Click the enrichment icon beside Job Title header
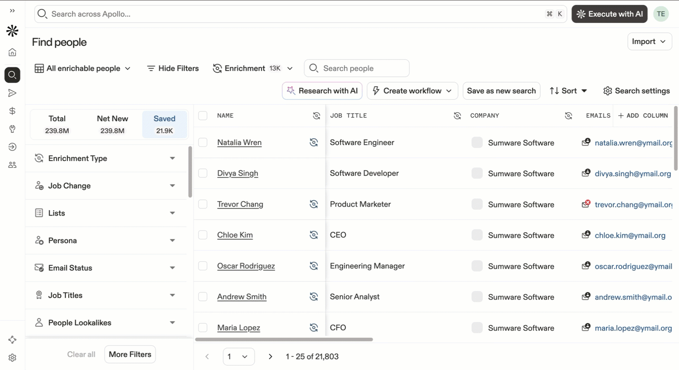 click(x=457, y=115)
